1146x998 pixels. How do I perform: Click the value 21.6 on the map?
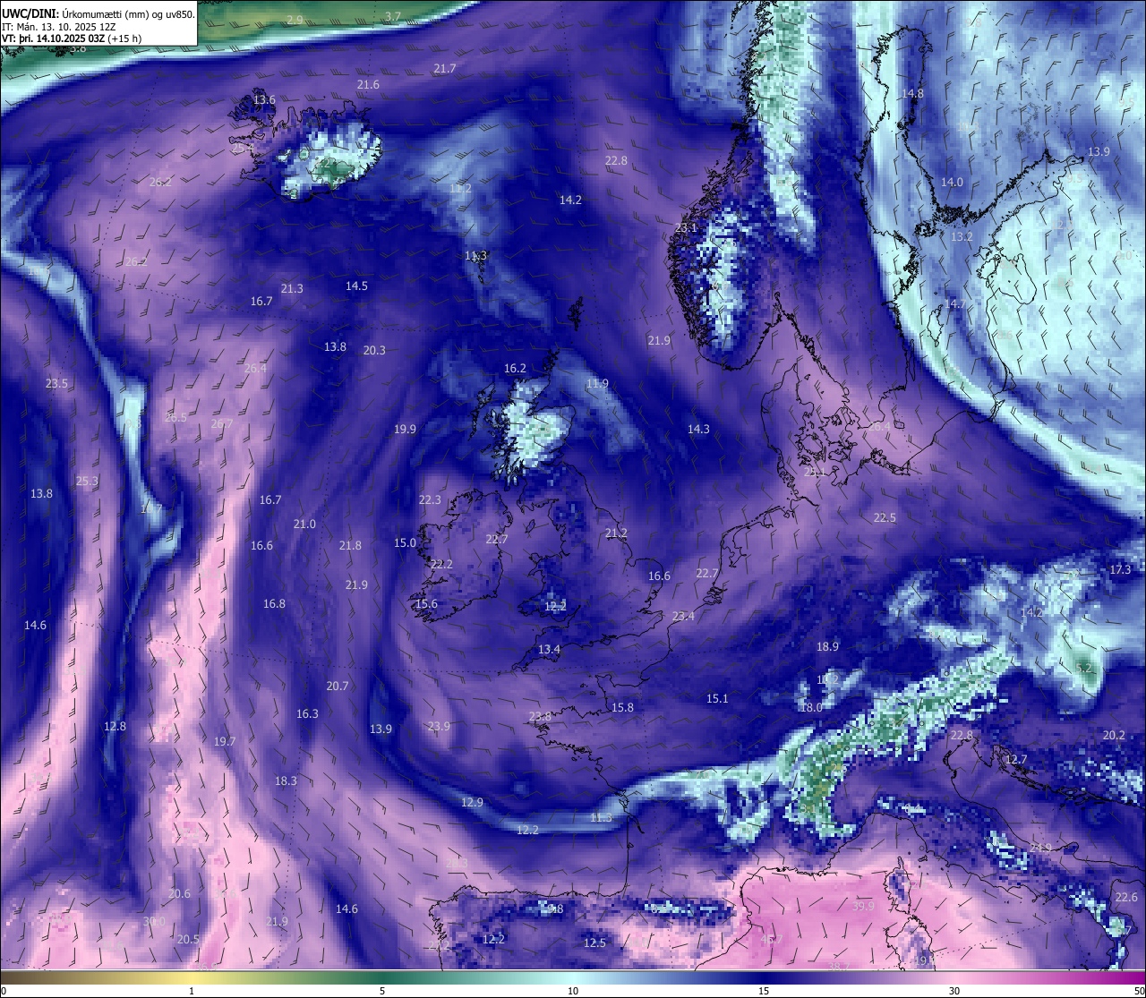368,84
